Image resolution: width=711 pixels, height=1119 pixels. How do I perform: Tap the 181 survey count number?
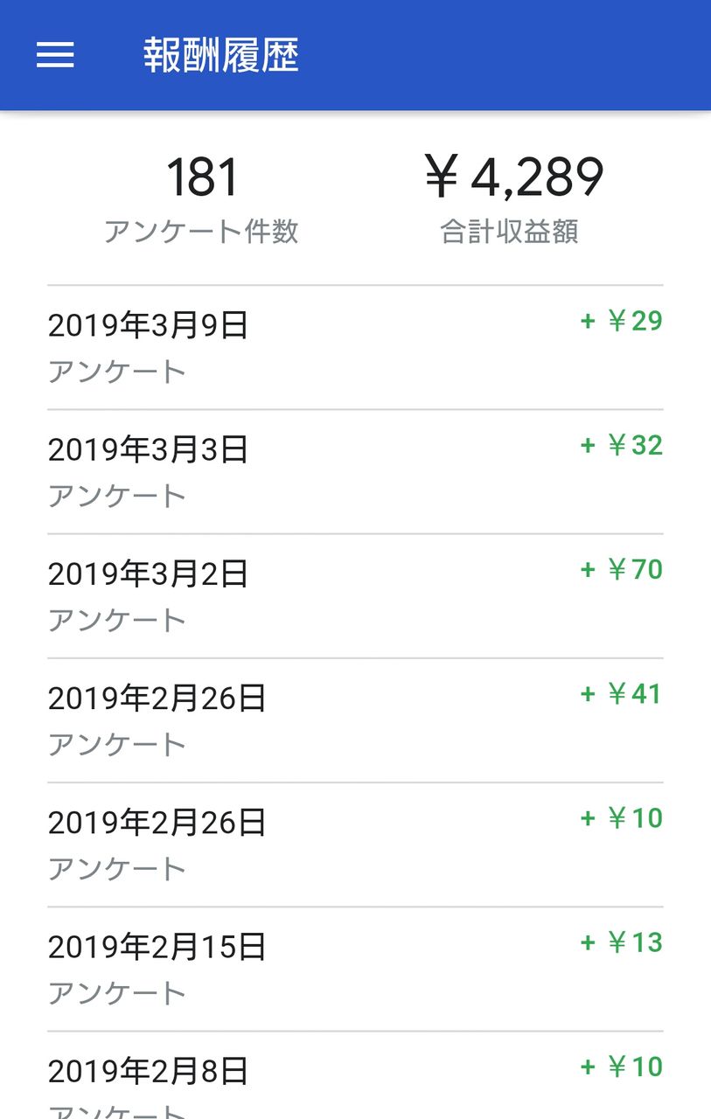[x=202, y=177]
